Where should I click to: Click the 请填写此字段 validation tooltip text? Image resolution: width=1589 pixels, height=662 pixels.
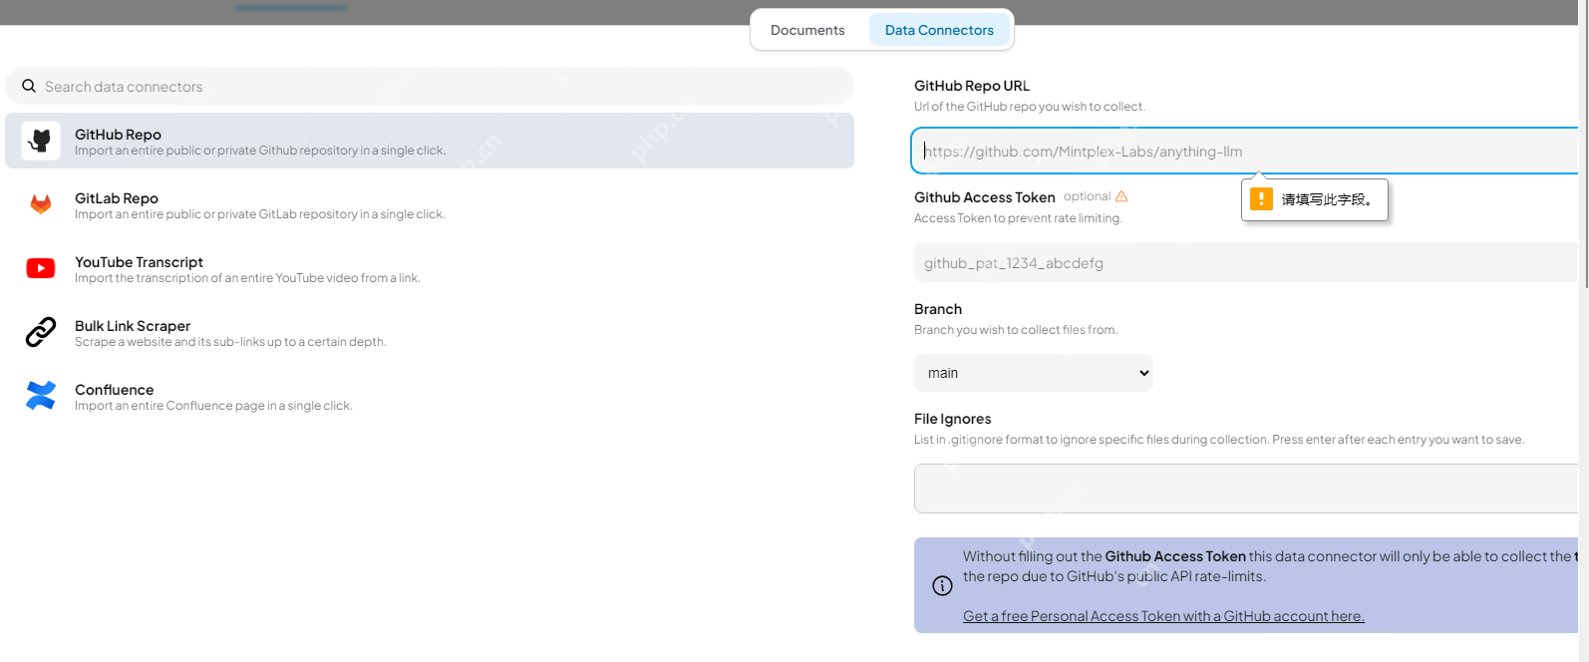1327,199
